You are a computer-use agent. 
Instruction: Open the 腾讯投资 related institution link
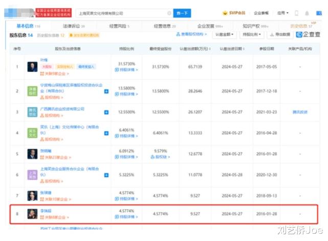click(x=300, y=112)
